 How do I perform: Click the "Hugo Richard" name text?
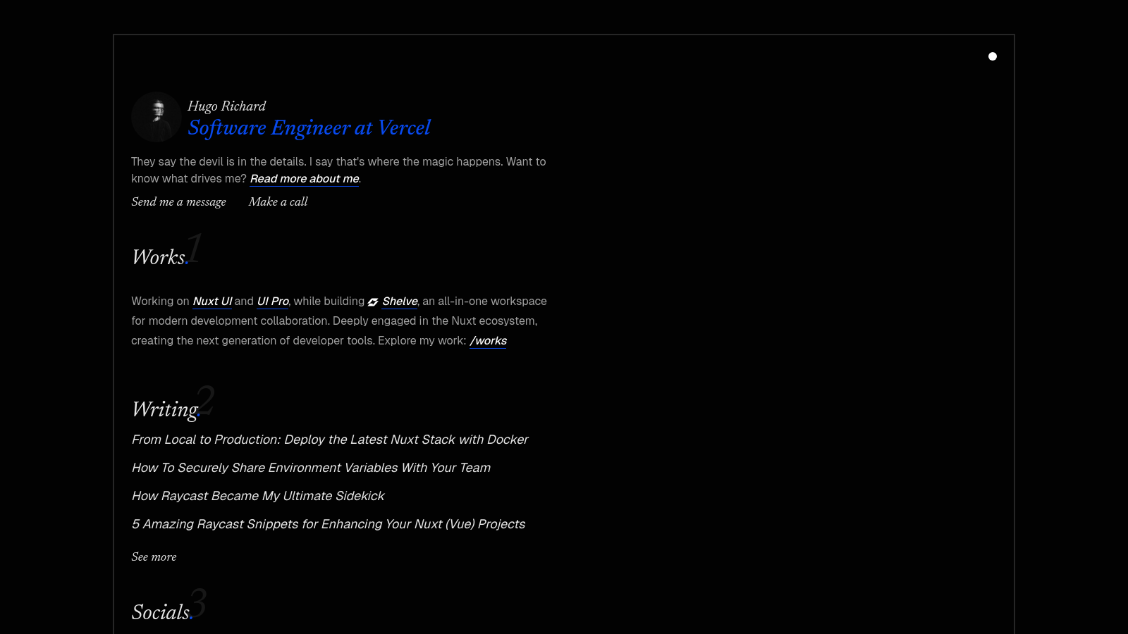tap(226, 106)
